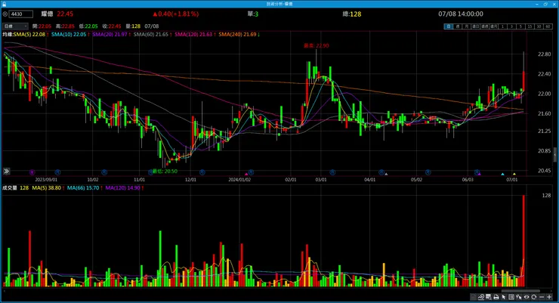Select the adjusted weekly (還週) timeframe button
Image resolution: width=559 pixels, height=303 pixels.
point(484,26)
